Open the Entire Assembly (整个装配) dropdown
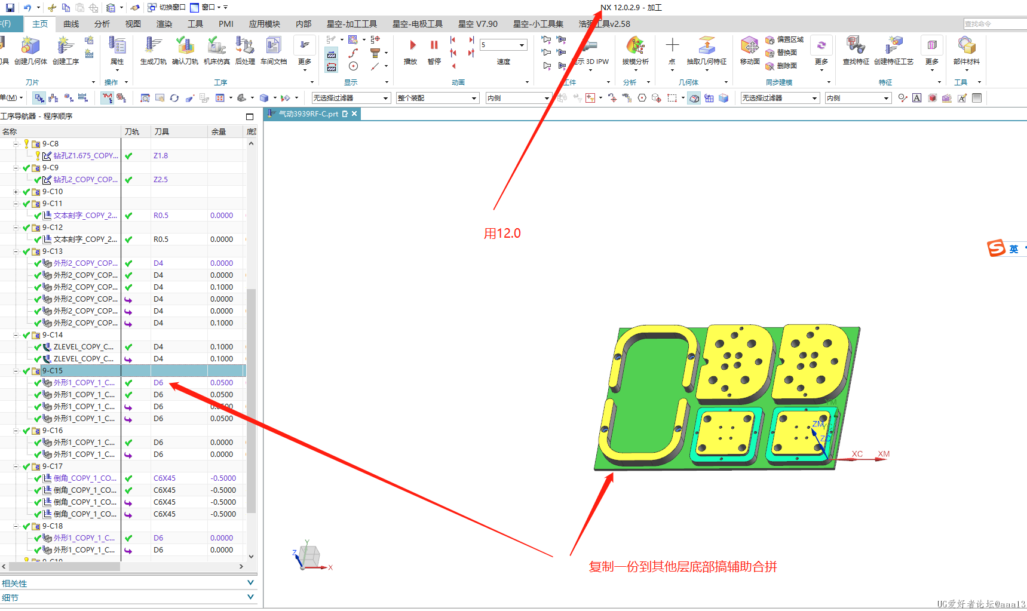Image resolution: width=1027 pixels, height=611 pixels. tap(437, 98)
